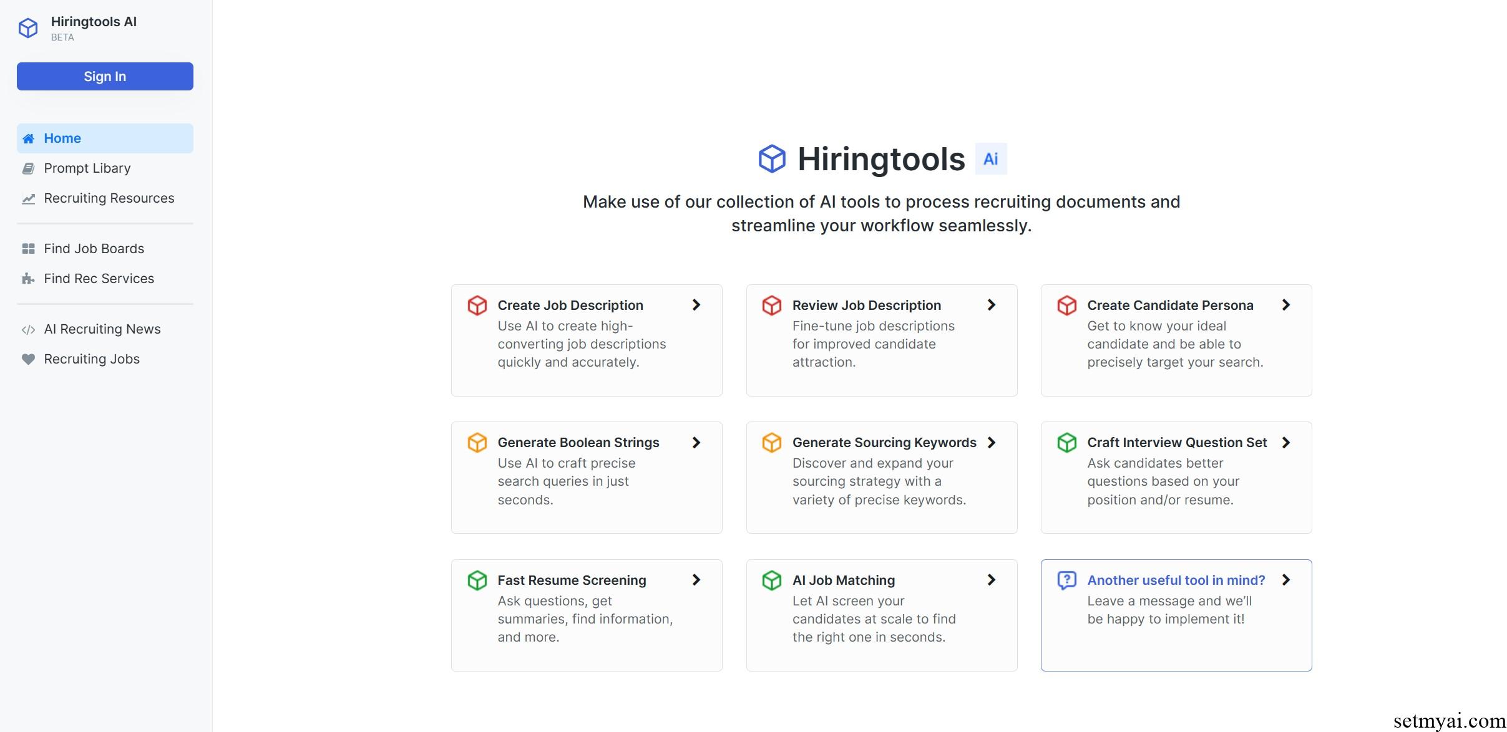The height and width of the screenshot is (732, 1507).
Task: Click the description 'Let AI screen your candidates' text
Action: [874, 619]
